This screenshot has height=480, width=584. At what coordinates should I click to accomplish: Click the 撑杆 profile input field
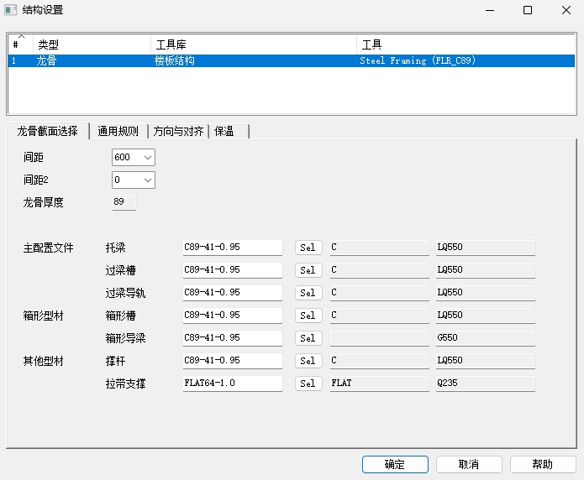pyautogui.click(x=233, y=361)
